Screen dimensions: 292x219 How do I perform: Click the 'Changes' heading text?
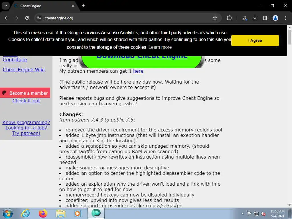pos(70,114)
